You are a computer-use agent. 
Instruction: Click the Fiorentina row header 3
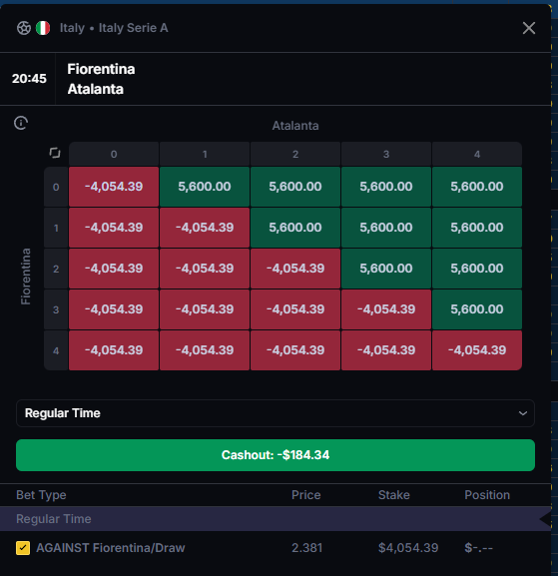click(x=56, y=309)
